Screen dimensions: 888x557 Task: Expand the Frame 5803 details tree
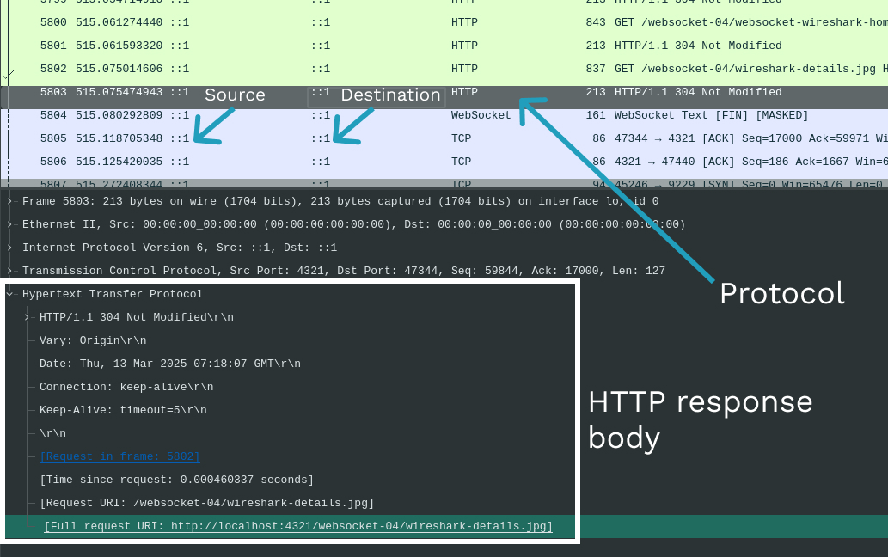pyautogui.click(x=9, y=201)
